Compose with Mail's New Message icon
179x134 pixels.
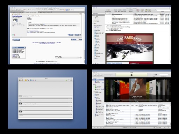108,10
